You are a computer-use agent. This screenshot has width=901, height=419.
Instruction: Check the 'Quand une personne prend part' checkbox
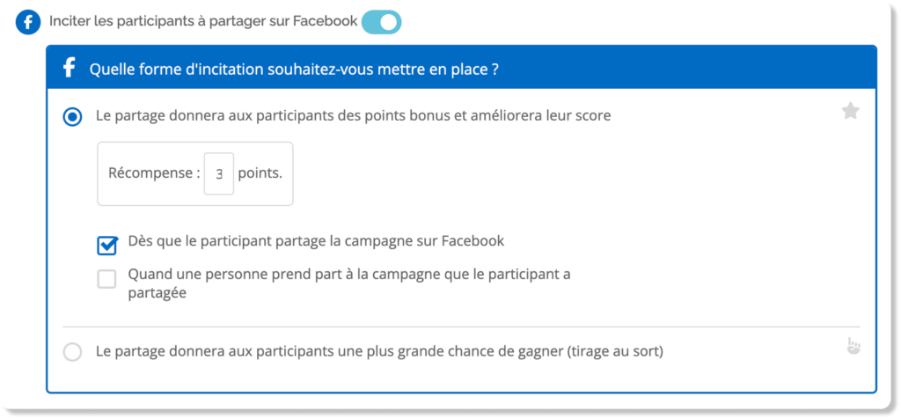pos(107,279)
